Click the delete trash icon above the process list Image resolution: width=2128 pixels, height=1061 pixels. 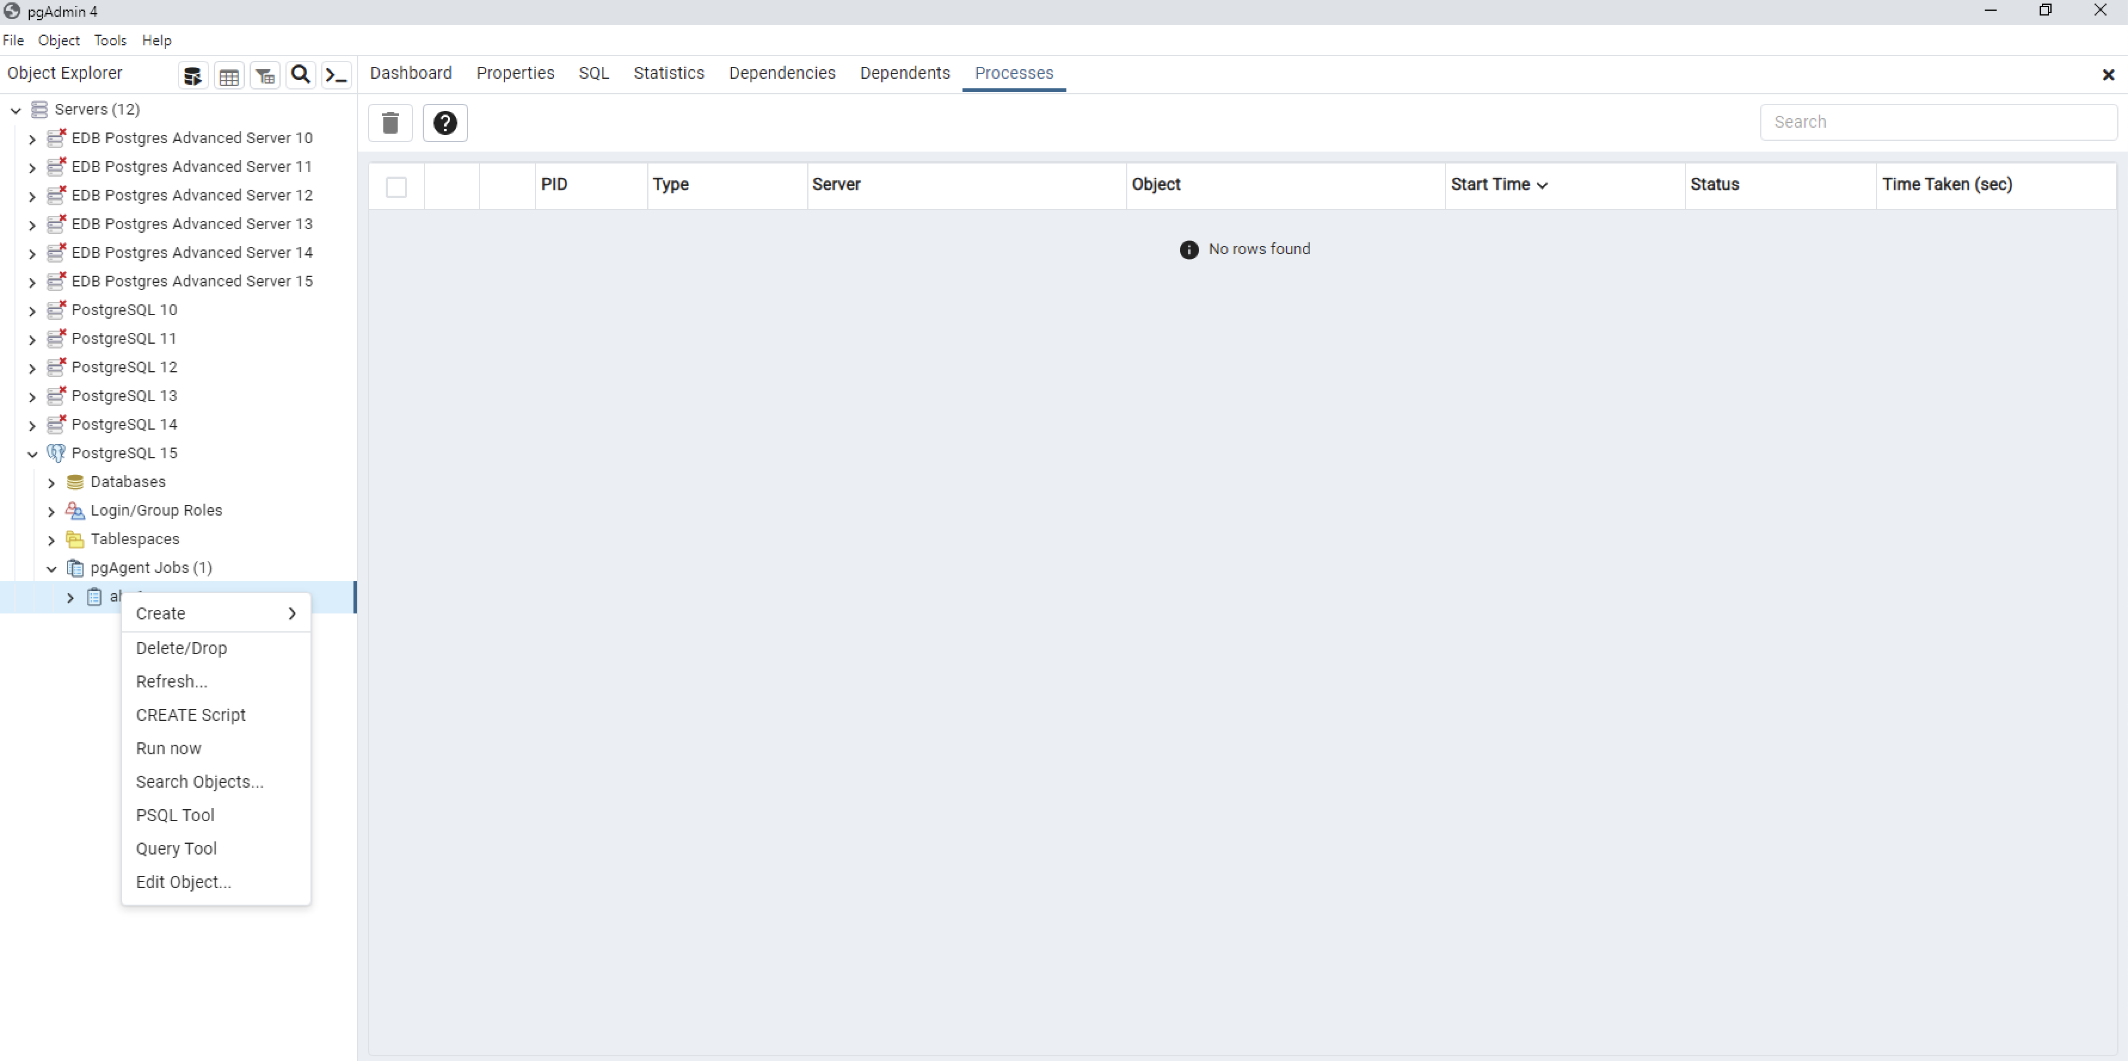pyautogui.click(x=390, y=122)
